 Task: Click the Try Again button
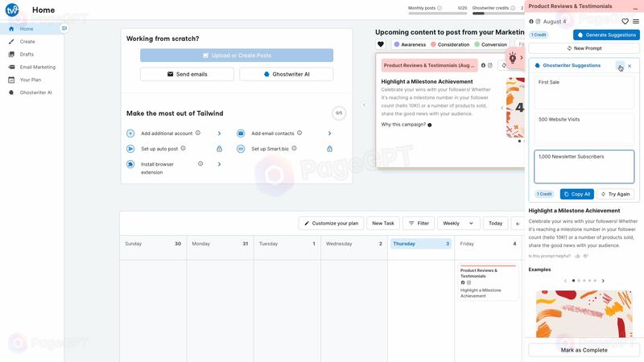pyautogui.click(x=615, y=194)
